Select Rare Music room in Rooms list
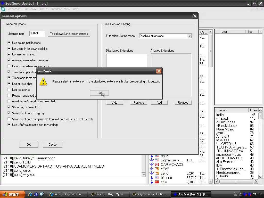Image resolution: width=264 pixels, height=198 pixels. [225, 129]
